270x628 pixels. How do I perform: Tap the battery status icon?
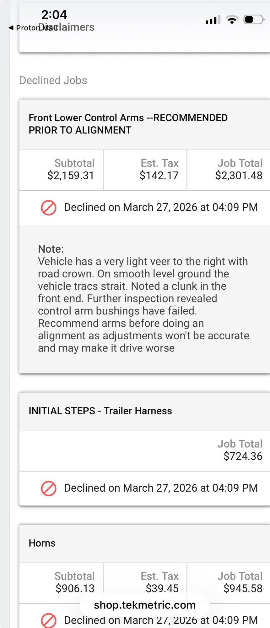click(254, 20)
